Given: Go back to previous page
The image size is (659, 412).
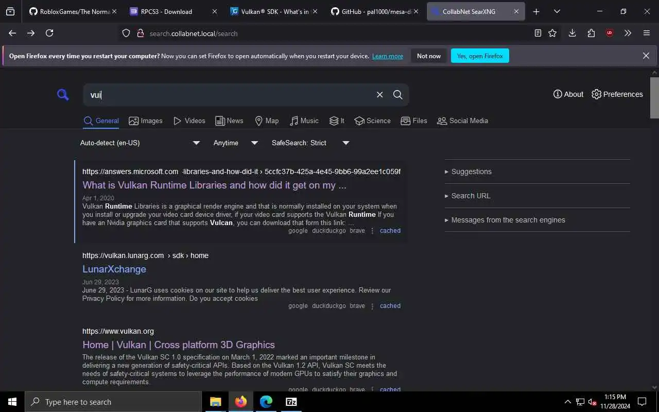Looking at the screenshot, I should click(x=12, y=33).
